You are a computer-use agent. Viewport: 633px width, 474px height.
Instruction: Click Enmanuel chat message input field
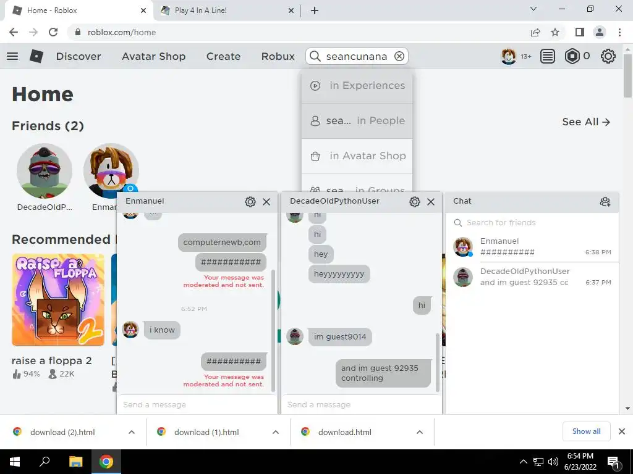pyautogui.click(x=197, y=404)
